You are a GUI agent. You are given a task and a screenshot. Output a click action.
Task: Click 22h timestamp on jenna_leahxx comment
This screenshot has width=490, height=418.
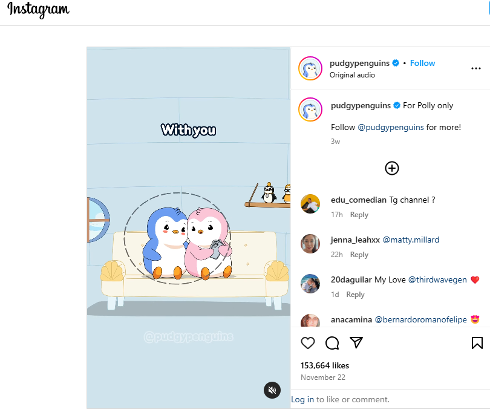337,255
